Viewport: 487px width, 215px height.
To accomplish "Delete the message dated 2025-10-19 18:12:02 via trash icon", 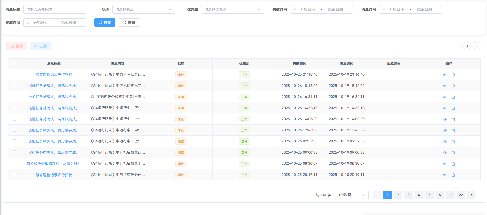I will 453,86.
